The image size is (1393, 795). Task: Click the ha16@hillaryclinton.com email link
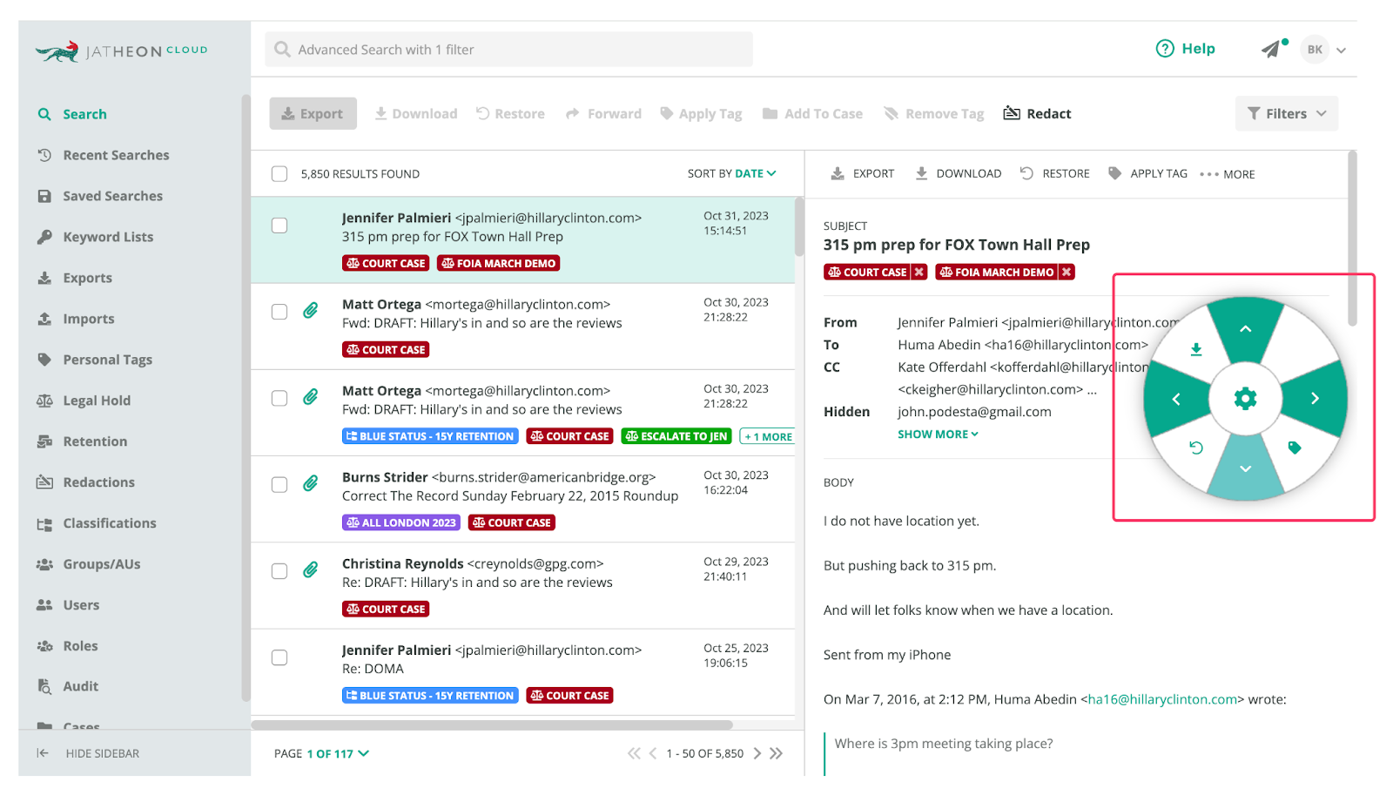1162,699
